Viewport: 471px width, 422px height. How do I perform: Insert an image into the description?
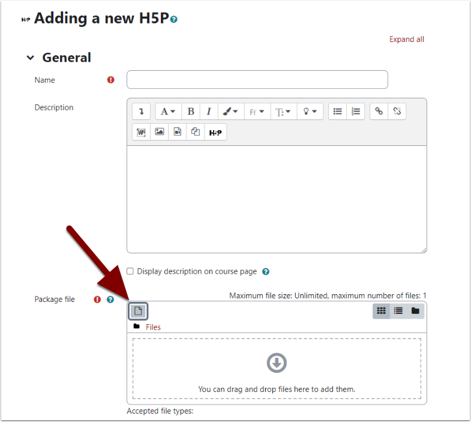(160, 132)
